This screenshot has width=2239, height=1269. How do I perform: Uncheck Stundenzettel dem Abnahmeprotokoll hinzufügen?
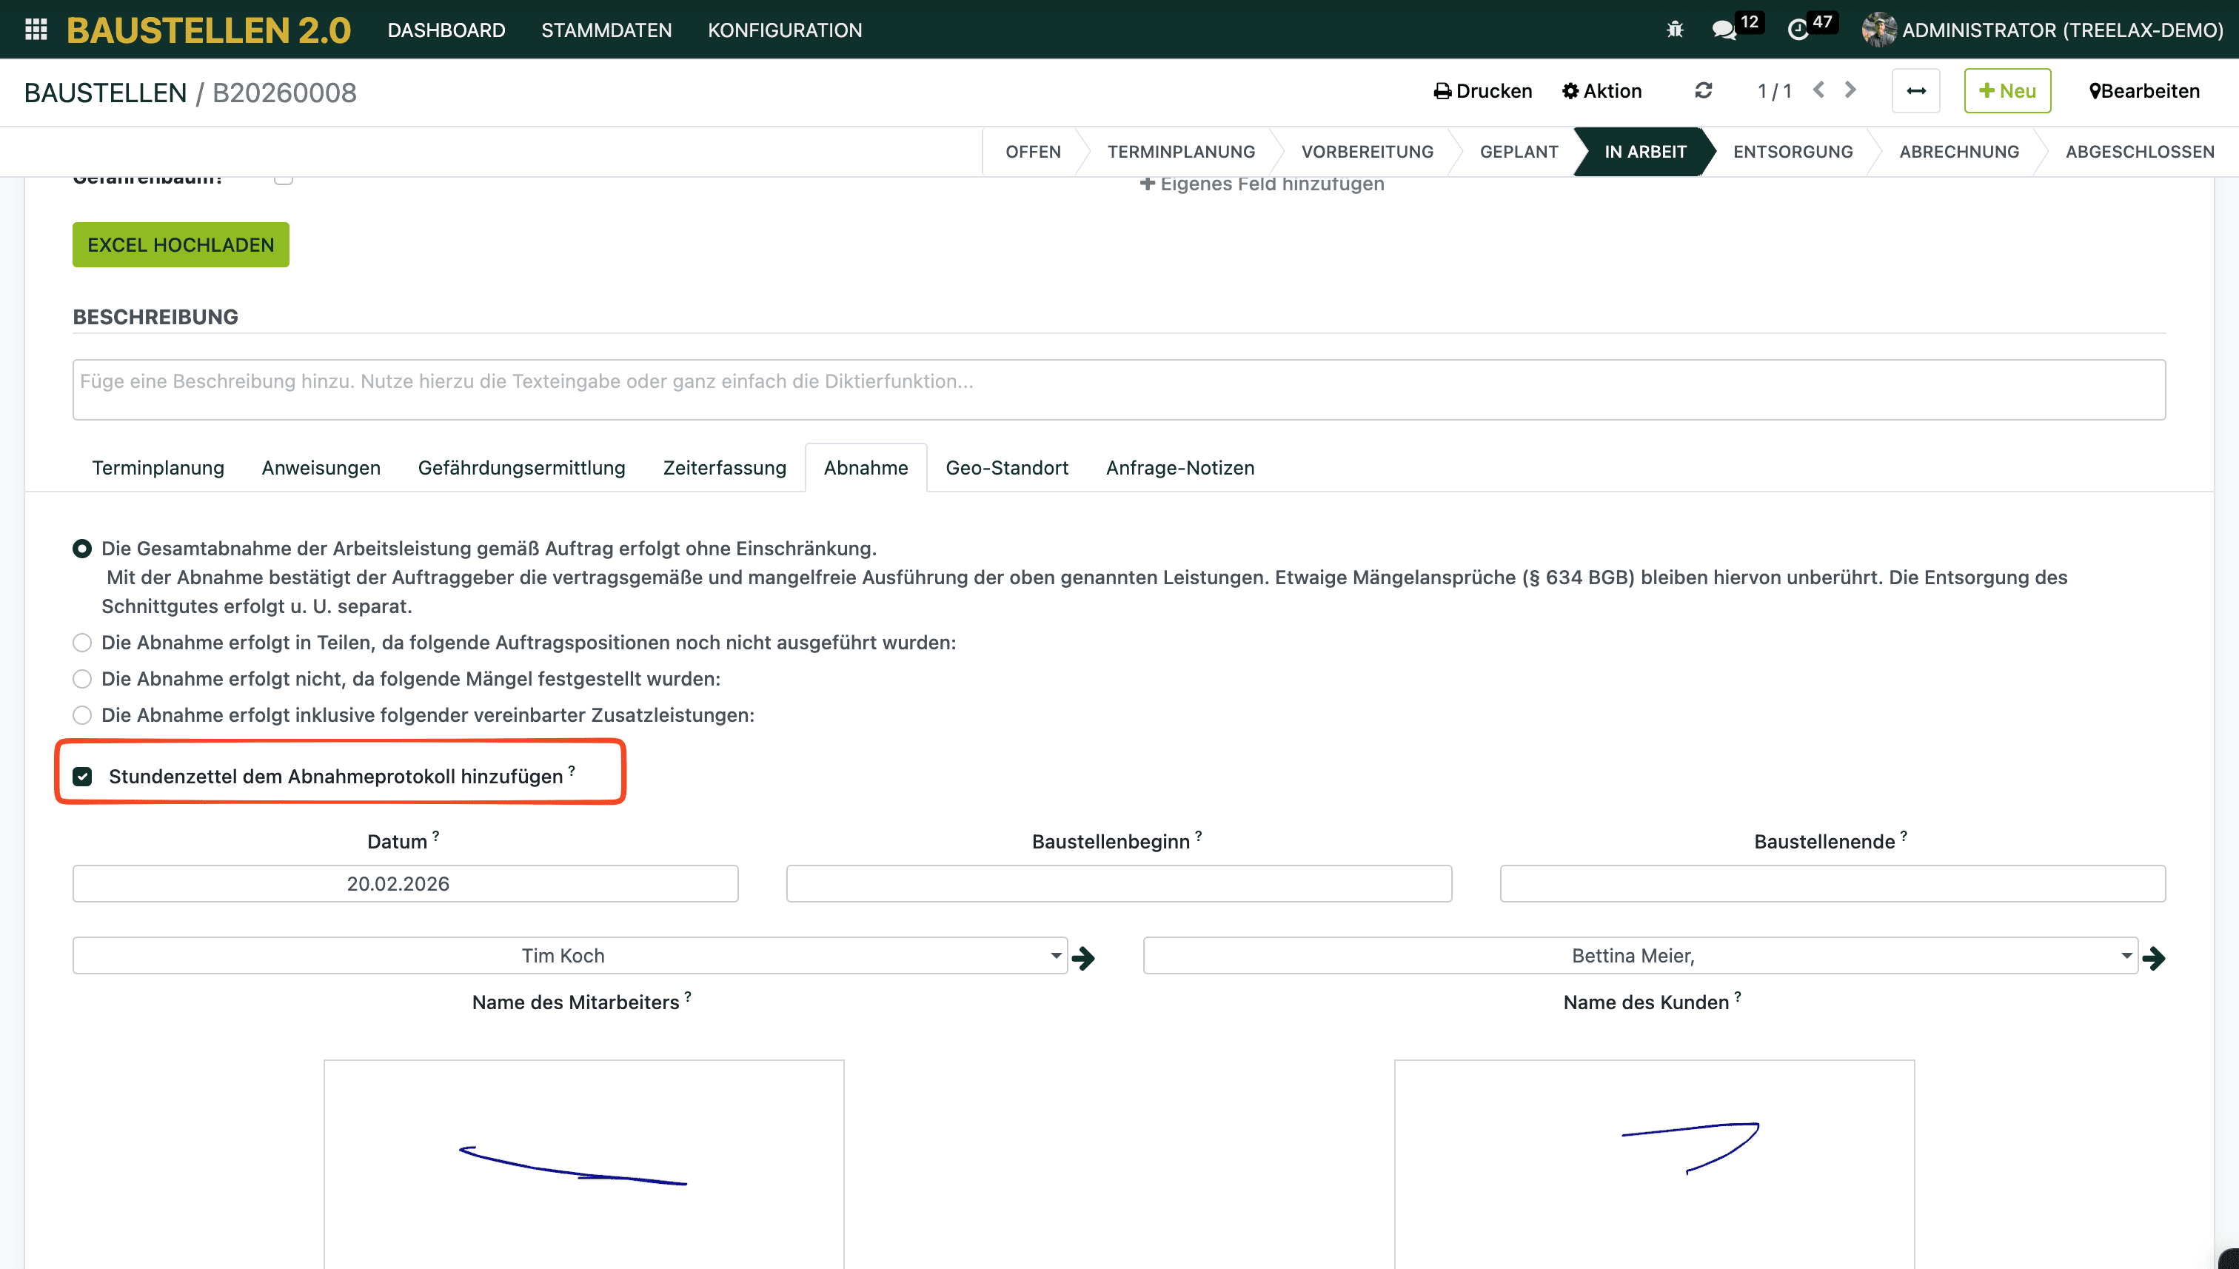82,777
